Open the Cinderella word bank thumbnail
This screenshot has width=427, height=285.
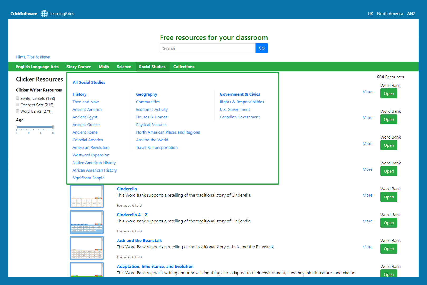pyautogui.click(x=86, y=196)
